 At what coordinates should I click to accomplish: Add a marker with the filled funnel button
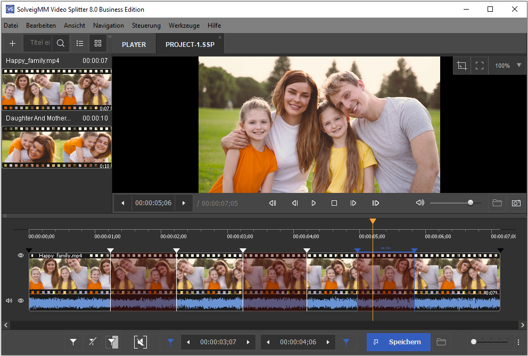coord(73,342)
